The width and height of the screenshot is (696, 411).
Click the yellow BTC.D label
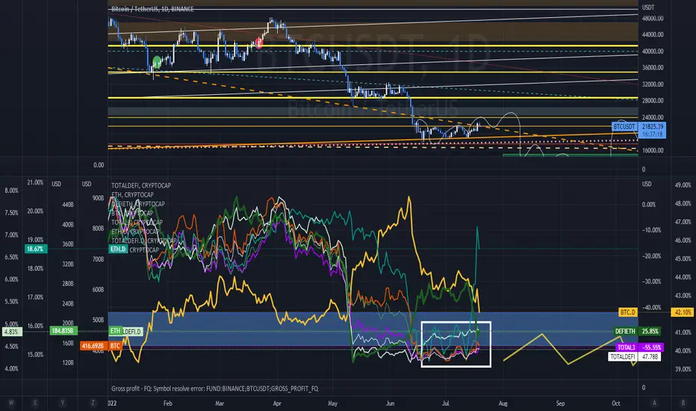pos(627,312)
